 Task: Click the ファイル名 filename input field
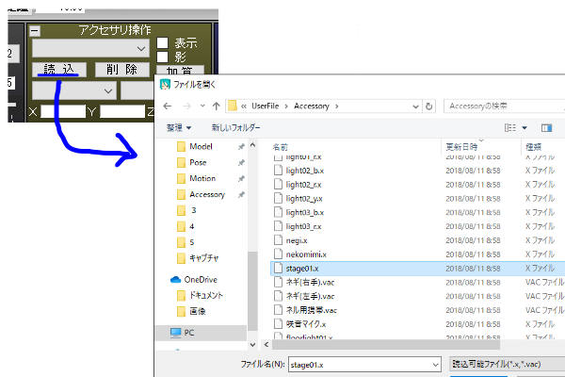pyautogui.click(x=361, y=365)
